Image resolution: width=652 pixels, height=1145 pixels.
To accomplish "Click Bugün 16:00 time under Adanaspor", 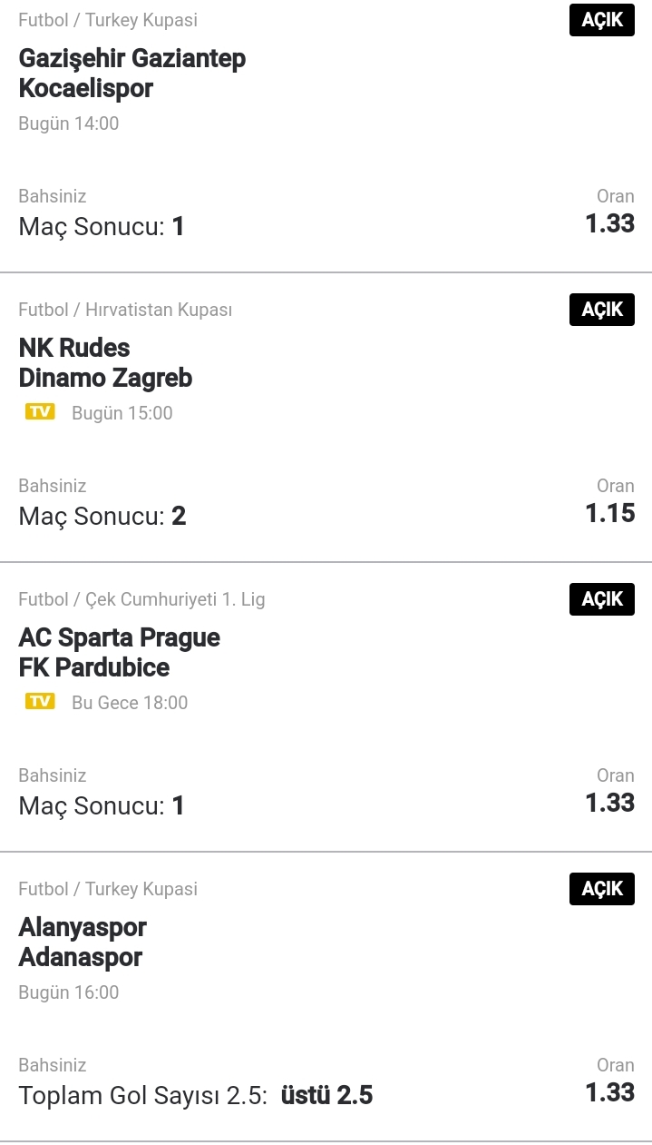I will [x=69, y=992].
